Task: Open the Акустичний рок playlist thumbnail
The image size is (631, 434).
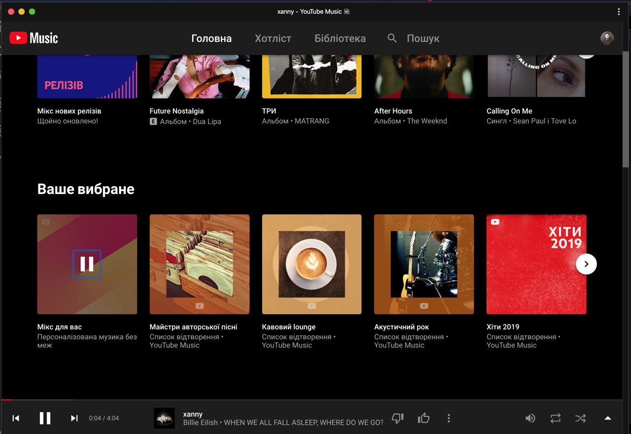Action: click(x=424, y=264)
